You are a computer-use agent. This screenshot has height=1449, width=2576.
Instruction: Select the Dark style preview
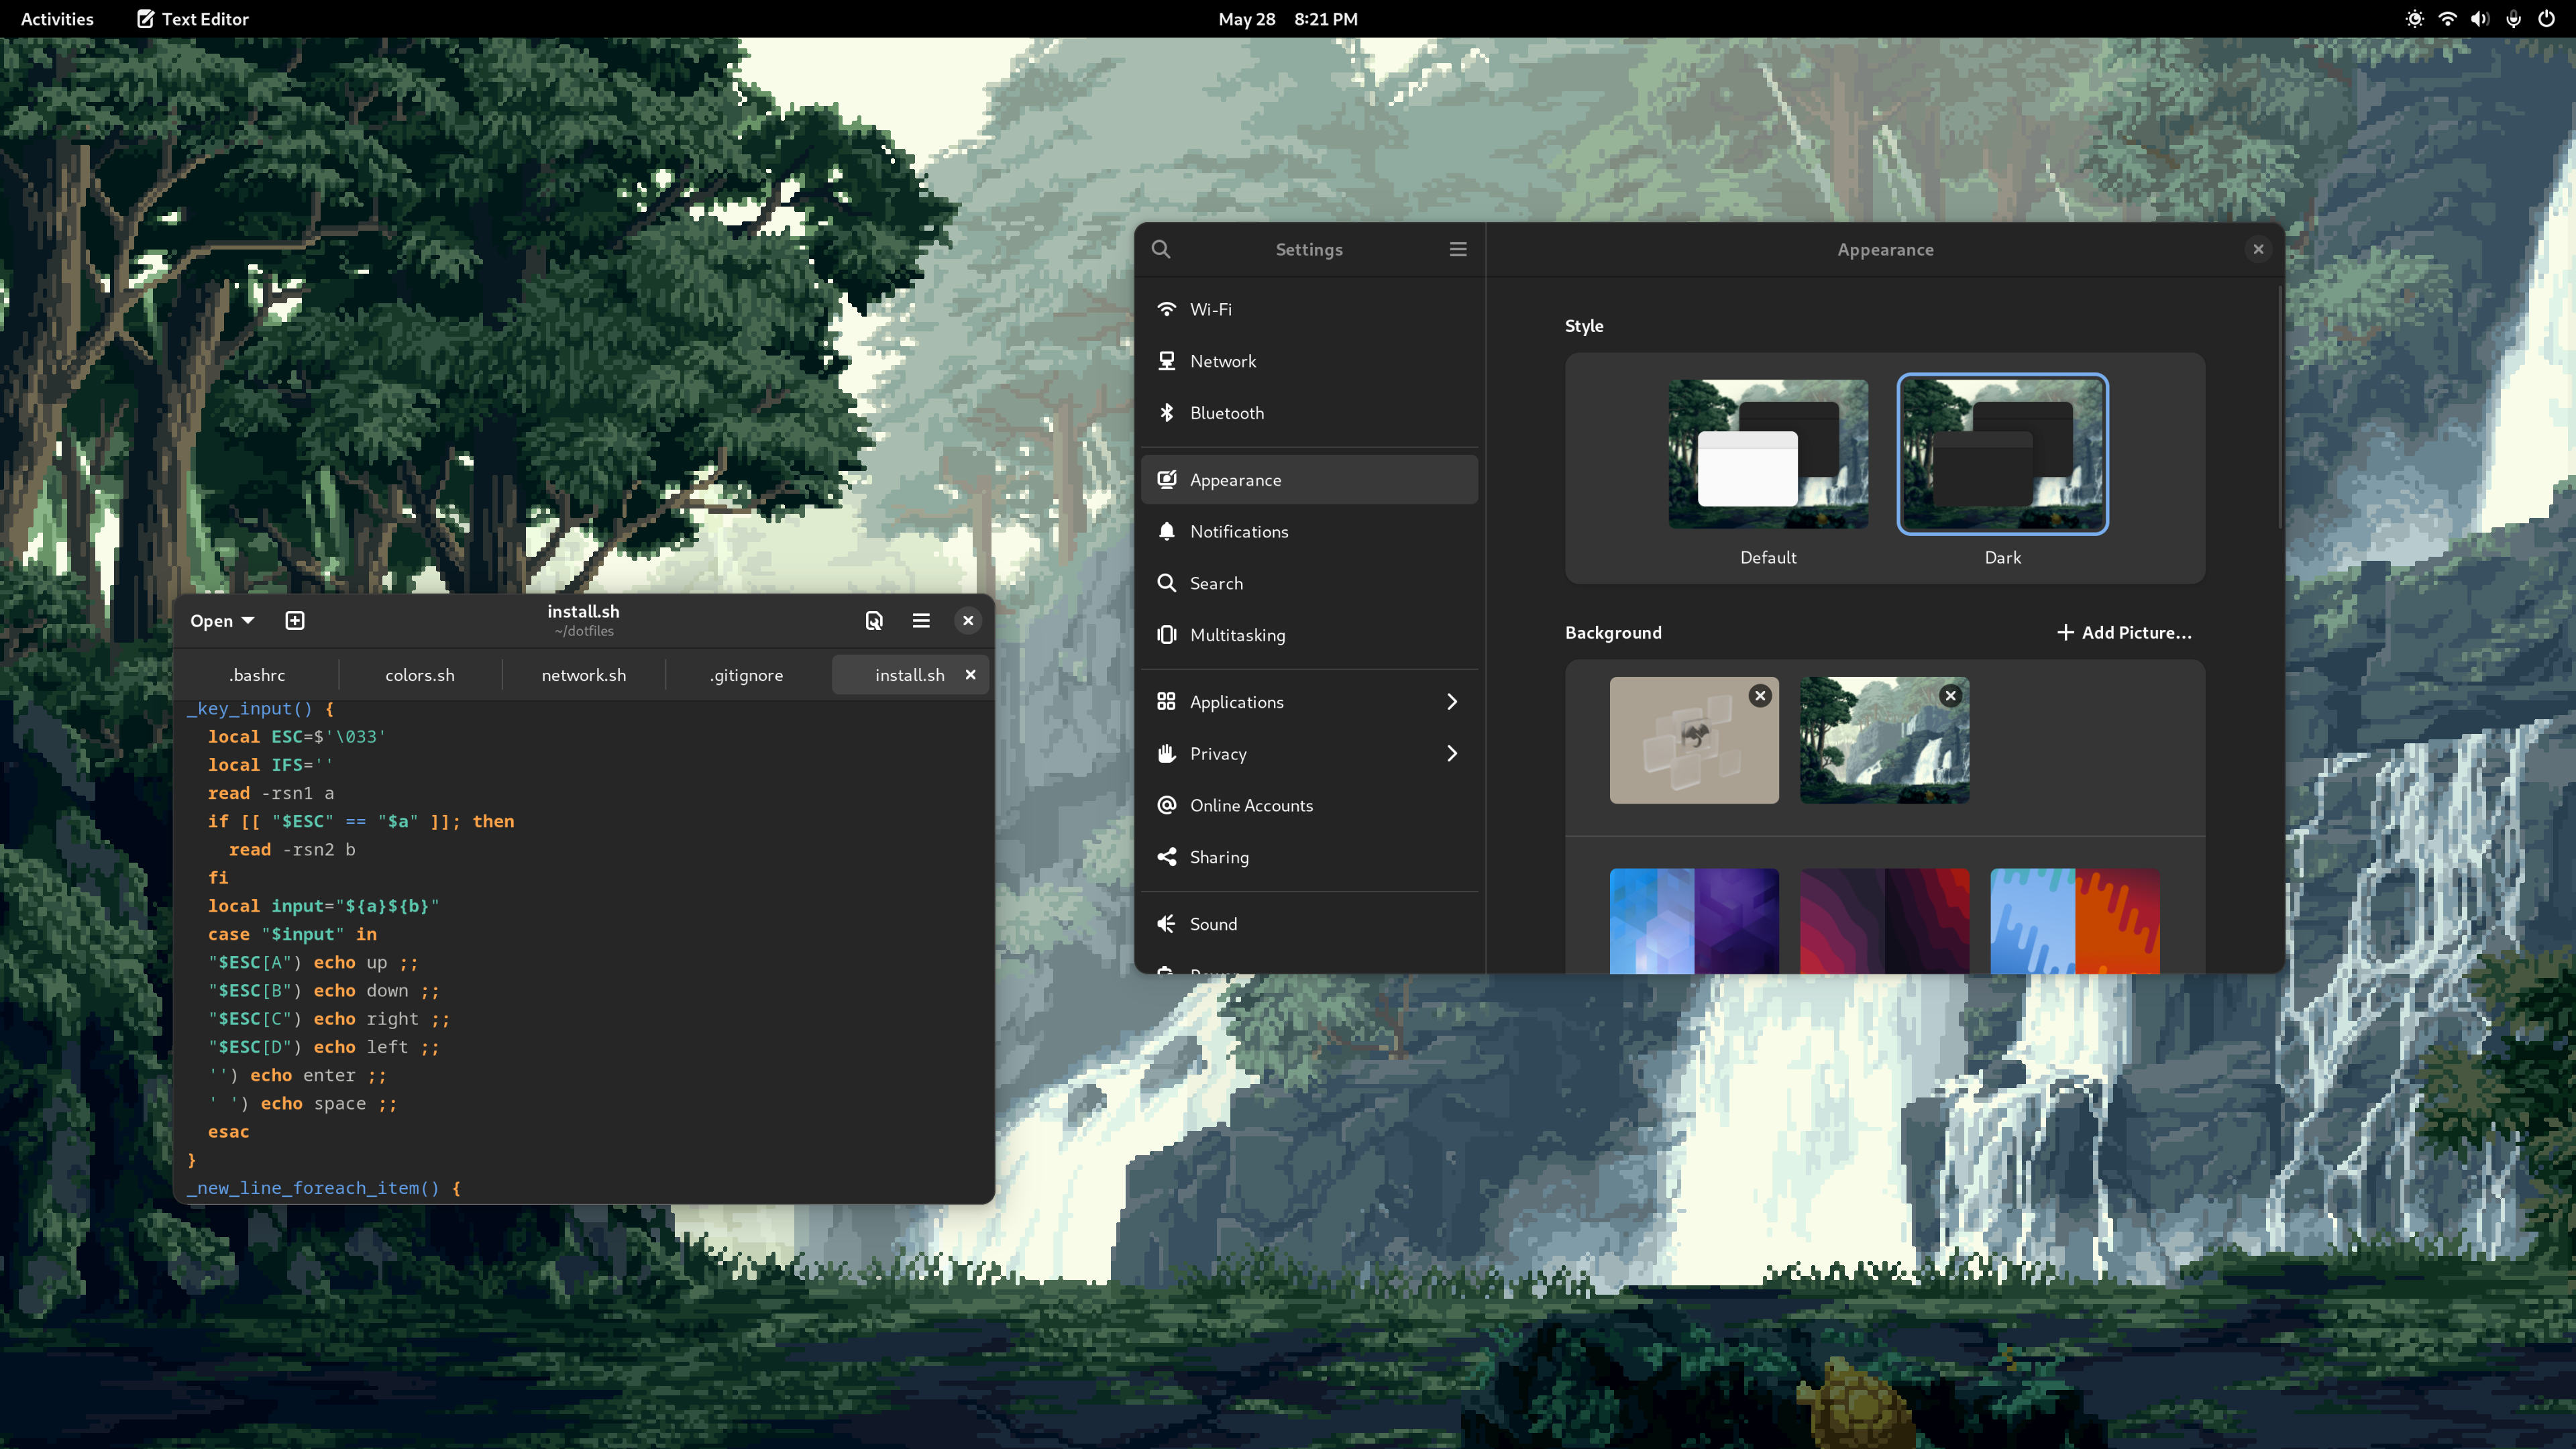pos(2002,454)
